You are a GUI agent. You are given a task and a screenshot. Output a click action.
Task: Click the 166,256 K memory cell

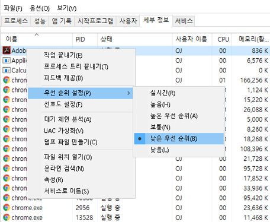pyautogui.click(x=254, y=80)
